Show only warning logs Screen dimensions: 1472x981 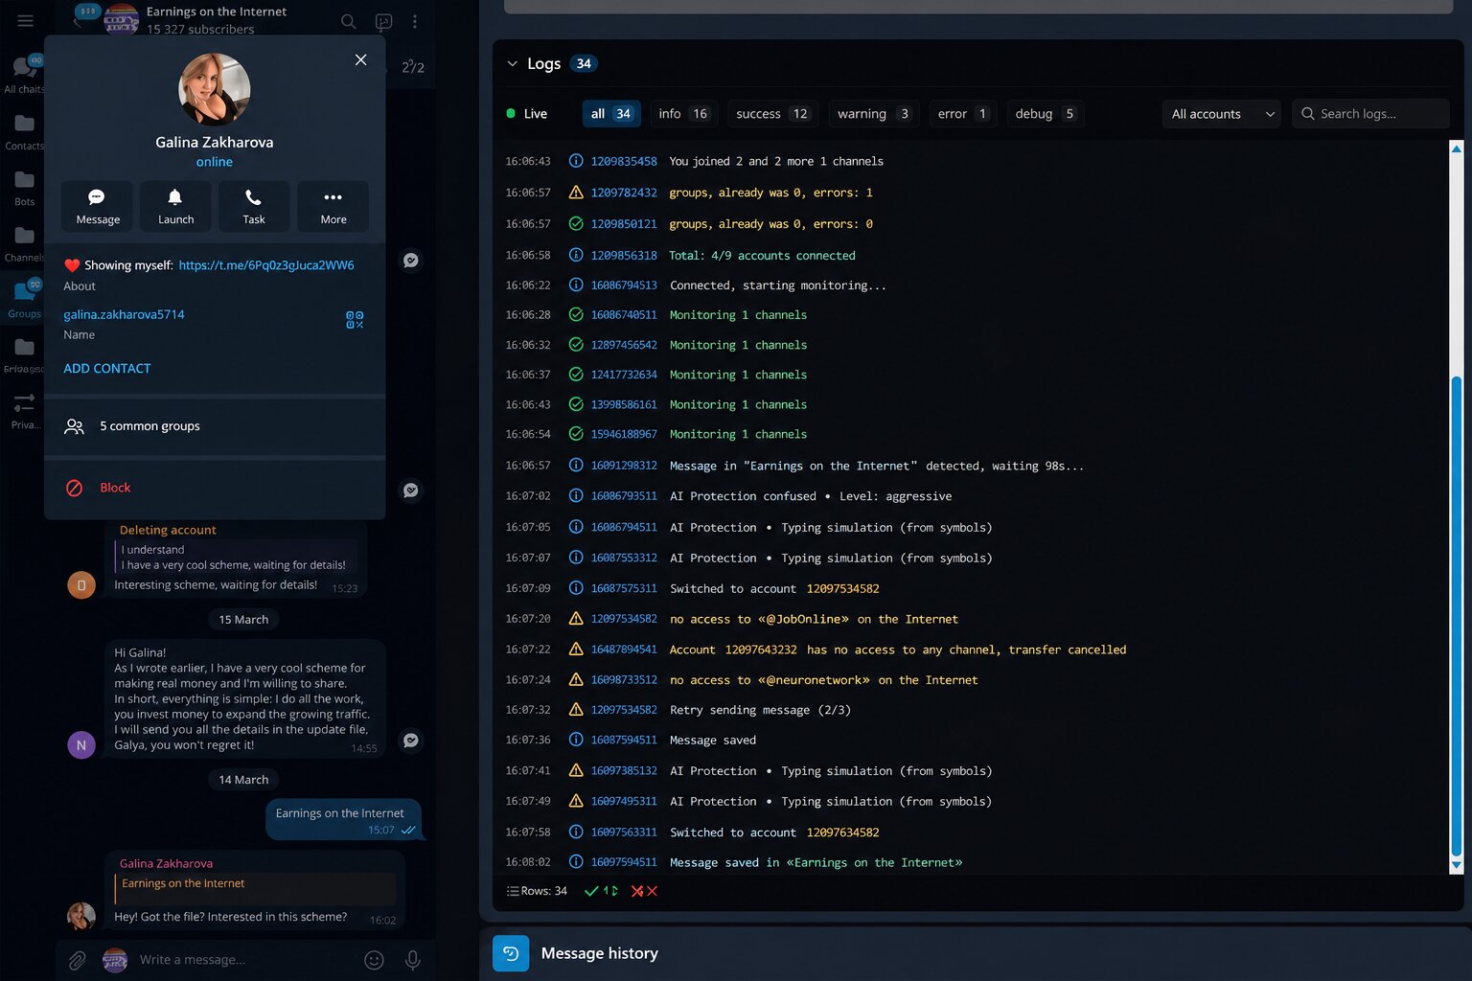tap(873, 114)
